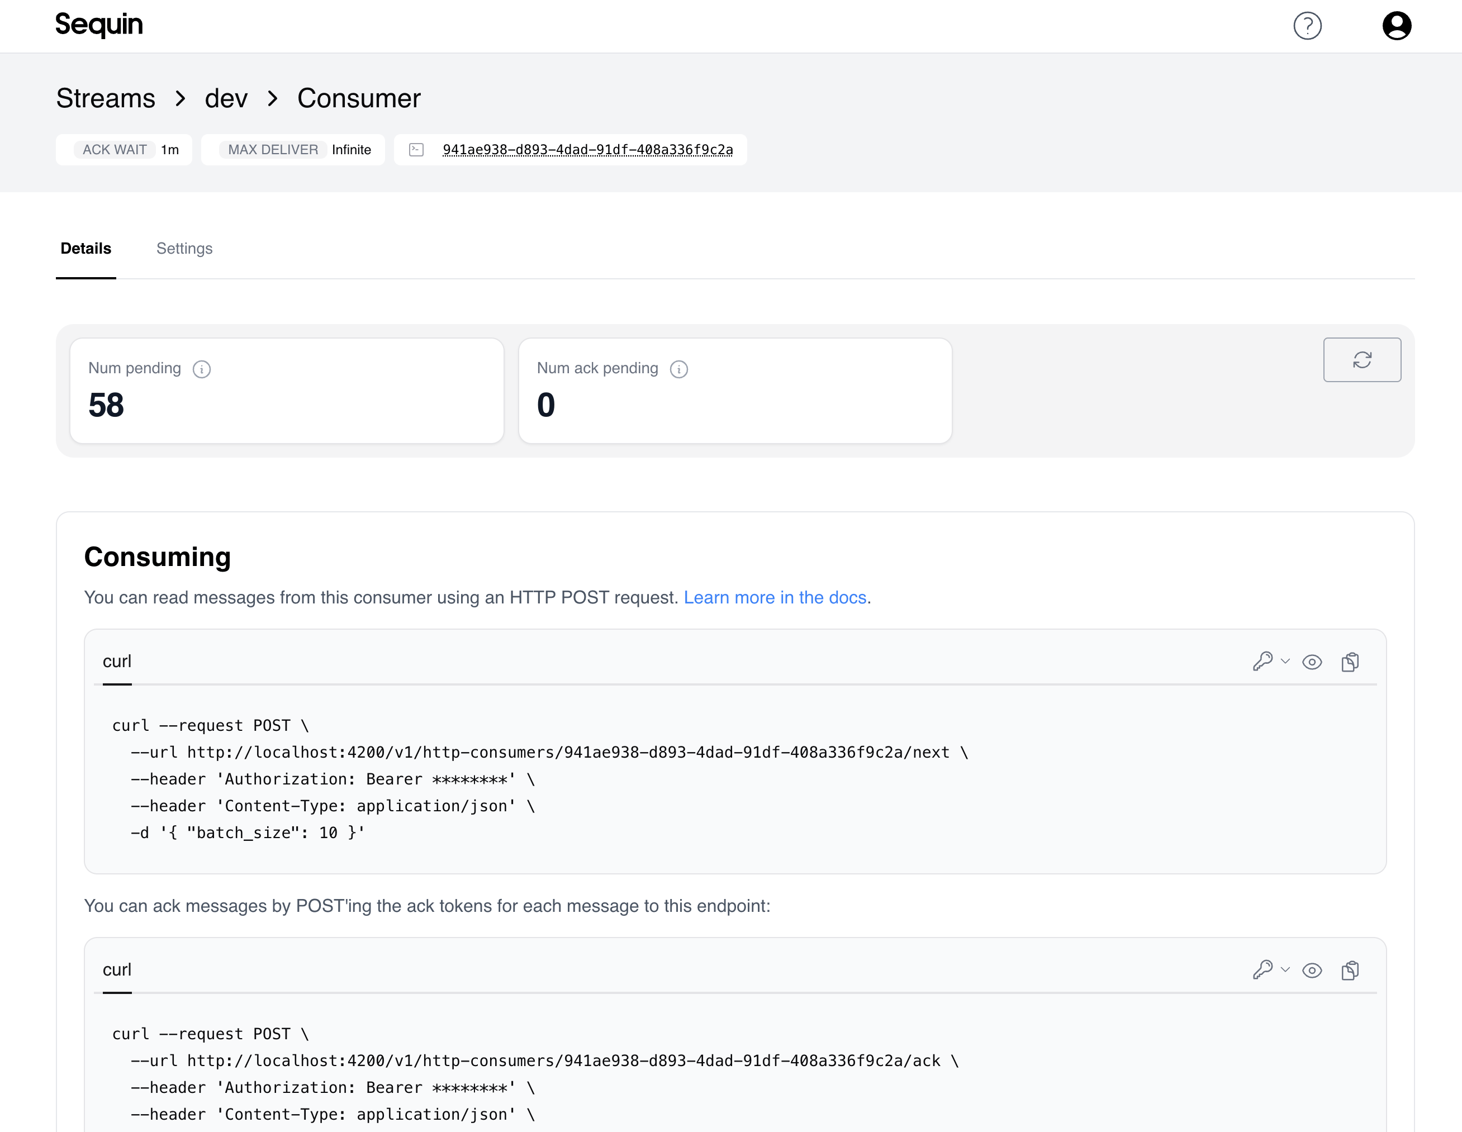The width and height of the screenshot is (1462, 1132).
Task: Reveal bearer token in ack snippet
Action: [x=1311, y=971]
